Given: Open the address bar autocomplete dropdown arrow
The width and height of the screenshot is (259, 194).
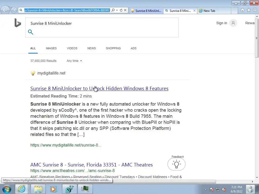Looking at the screenshot, I should (x=117, y=10).
